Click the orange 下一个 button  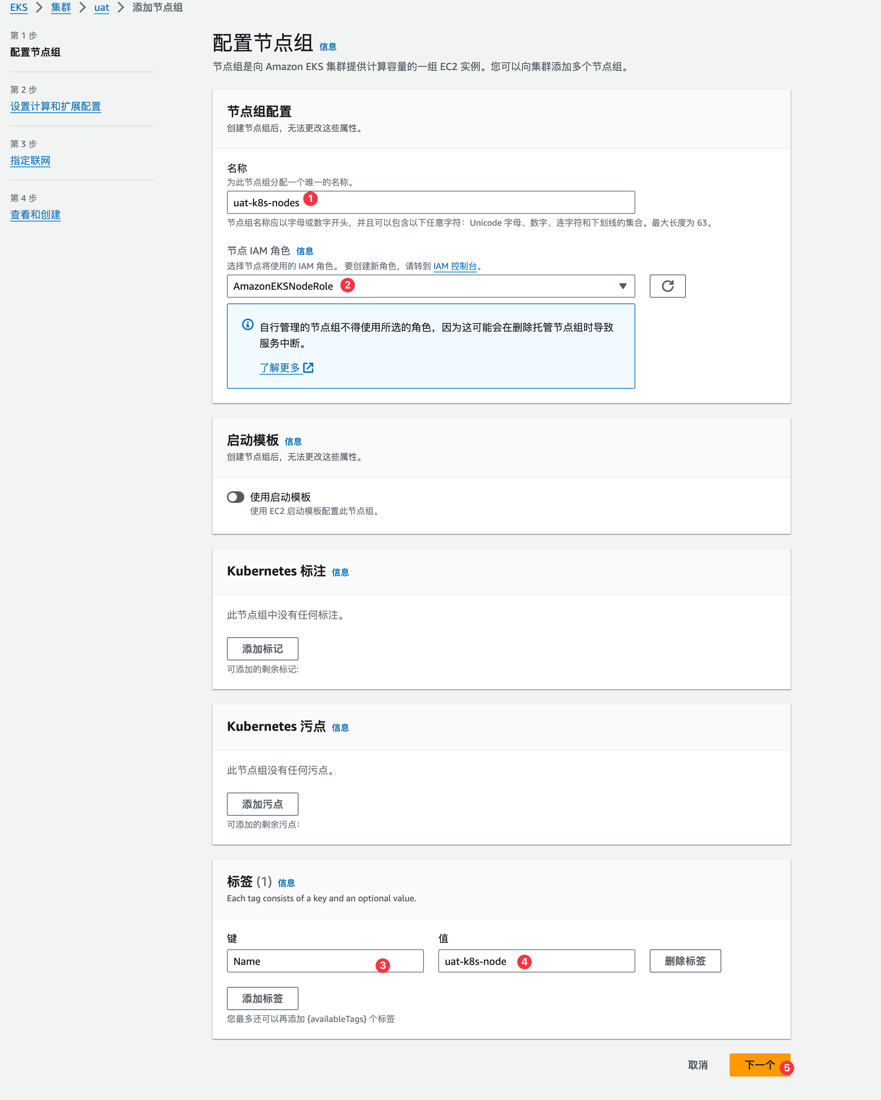click(x=760, y=1065)
